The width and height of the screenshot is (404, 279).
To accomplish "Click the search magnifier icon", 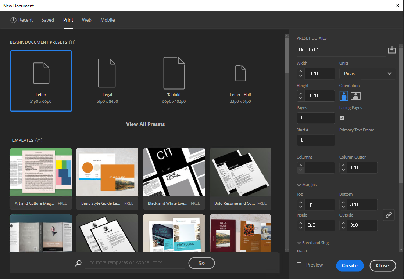I will point(78,263).
